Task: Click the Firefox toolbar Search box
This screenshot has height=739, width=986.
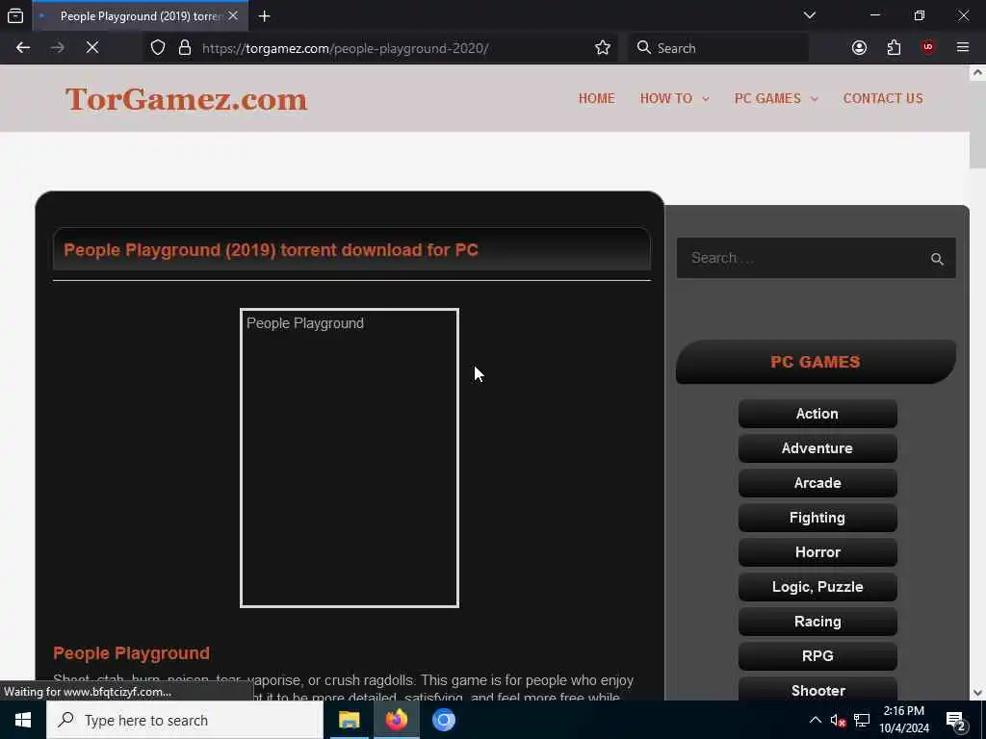Action: 718,48
